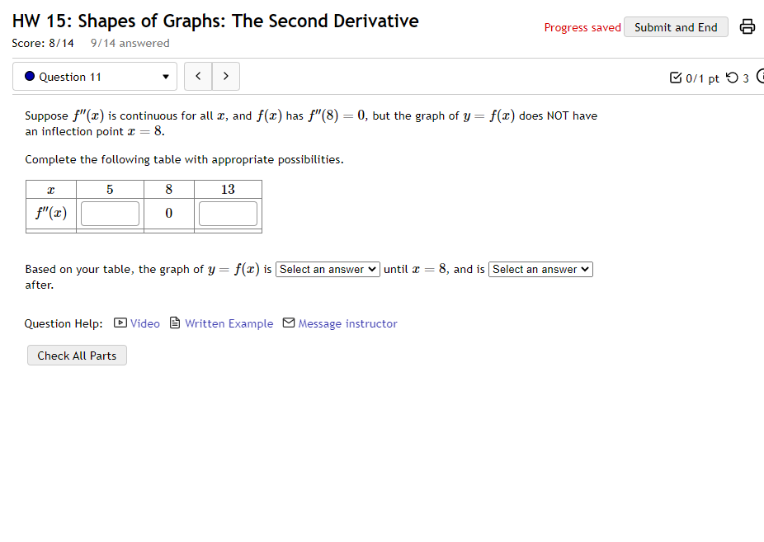764x542 pixels.
Task: Click the Message instructor envelope icon
Action: [x=287, y=323]
